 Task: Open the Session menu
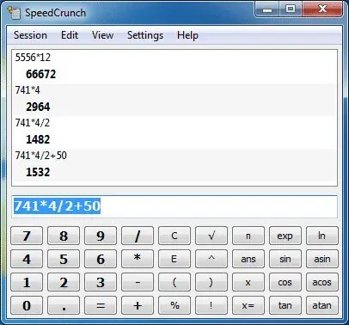coord(30,35)
